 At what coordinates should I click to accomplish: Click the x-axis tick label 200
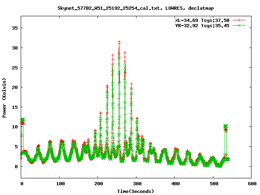click(x=98, y=184)
